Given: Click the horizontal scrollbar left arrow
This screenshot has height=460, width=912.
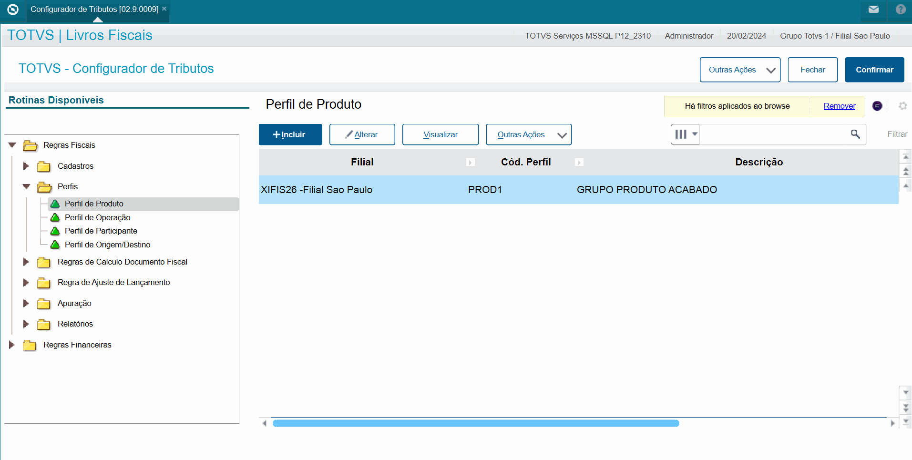Looking at the screenshot, I should pos(264,423).
